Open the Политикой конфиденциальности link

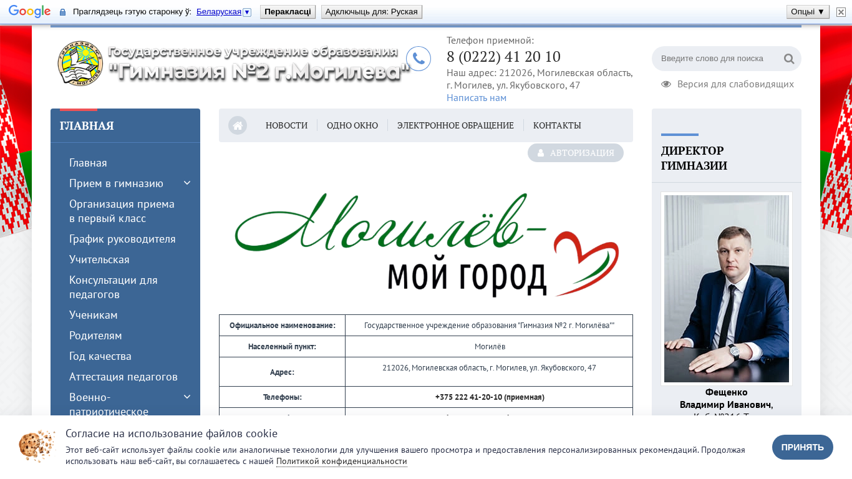pos(342,462)
